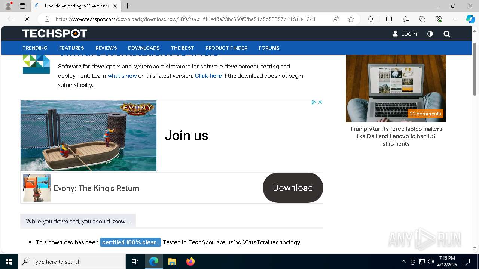Click the Evony small game thumbnail
The image size is (479, 269).
tap(37, 188)
